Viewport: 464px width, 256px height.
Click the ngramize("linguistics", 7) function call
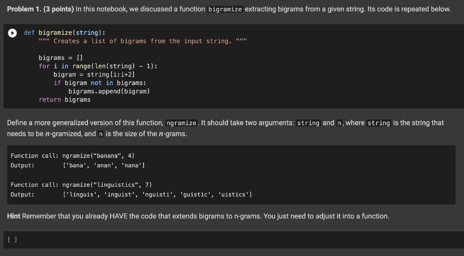click(107, 185)
